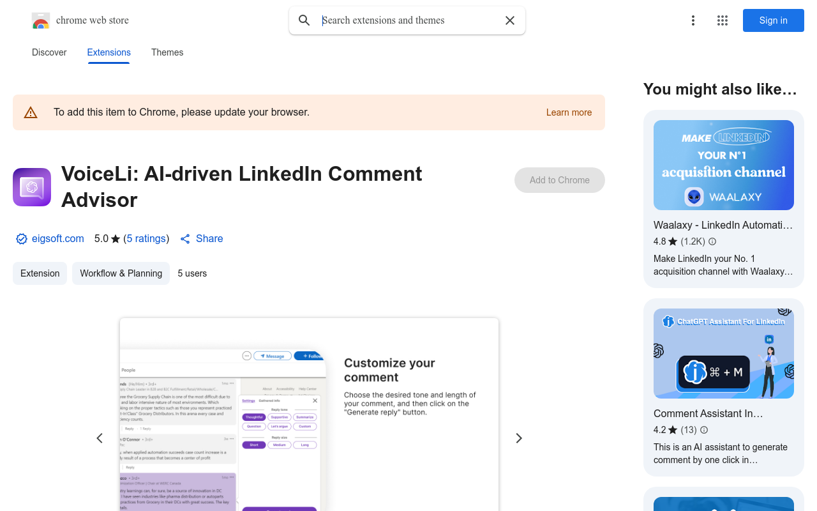This screenshot has width=817, height=511.
Task: Open the Learn more link
Action: click(569, 112)
